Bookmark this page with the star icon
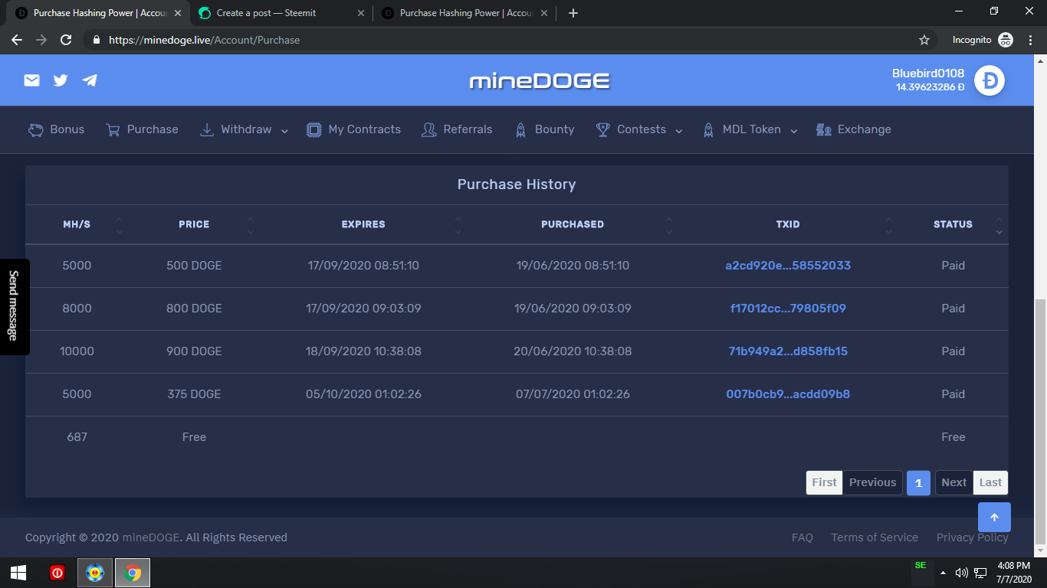Image resolution: width=1047 pixels, height=588 pixels. click(924, 40)
